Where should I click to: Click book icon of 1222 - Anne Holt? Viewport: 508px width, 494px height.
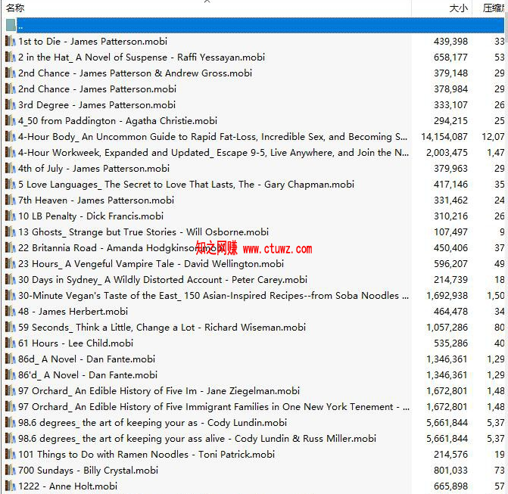click(x=10, y=486)
